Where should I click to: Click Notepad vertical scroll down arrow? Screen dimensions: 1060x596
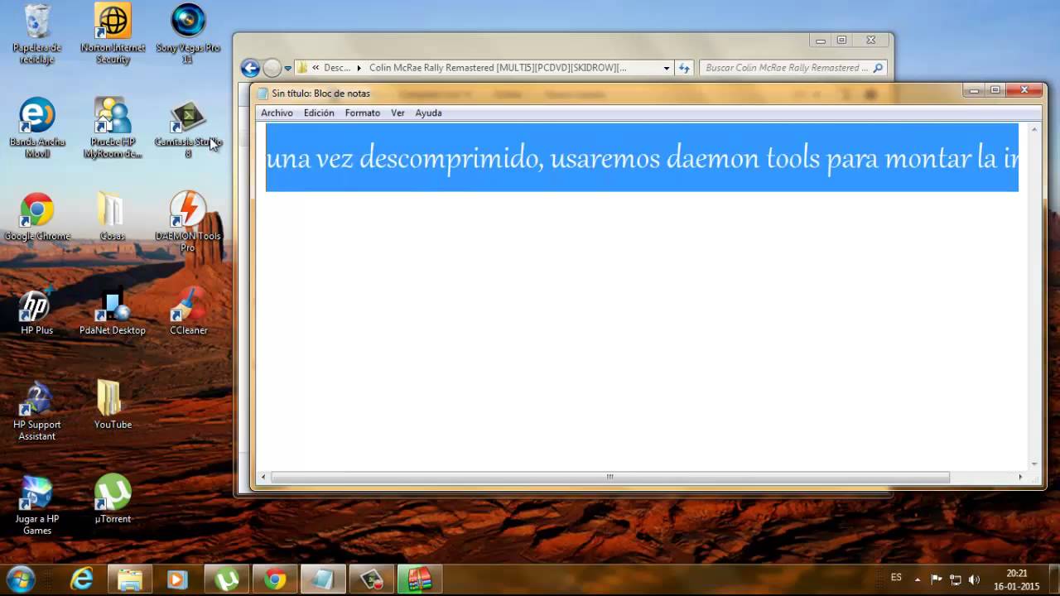pos(1034,464)
